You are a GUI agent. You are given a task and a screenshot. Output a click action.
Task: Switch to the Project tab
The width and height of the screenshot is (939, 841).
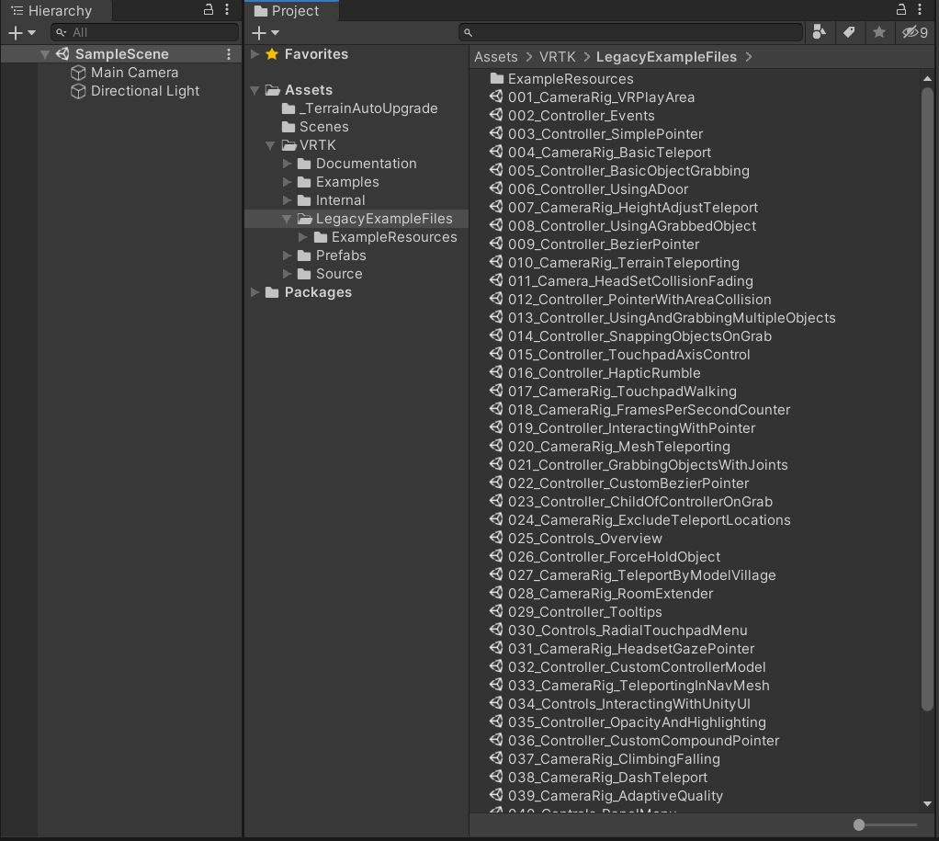pyautogui.click(x=291, y=11)
